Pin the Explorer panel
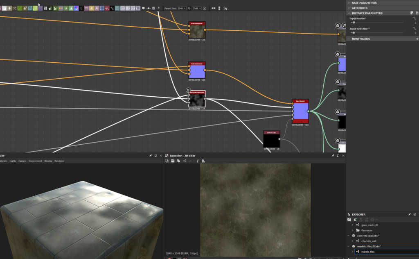This screenshot has height=259, width=419. point(410,214)
